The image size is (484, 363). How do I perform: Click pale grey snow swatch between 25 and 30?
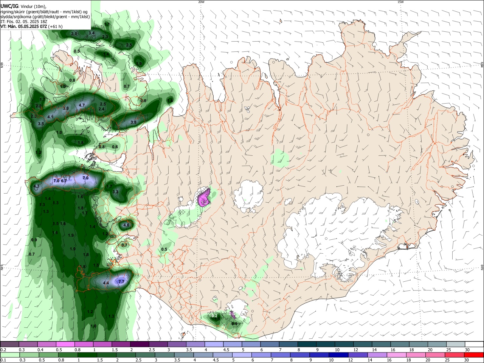tap(455, 344)
